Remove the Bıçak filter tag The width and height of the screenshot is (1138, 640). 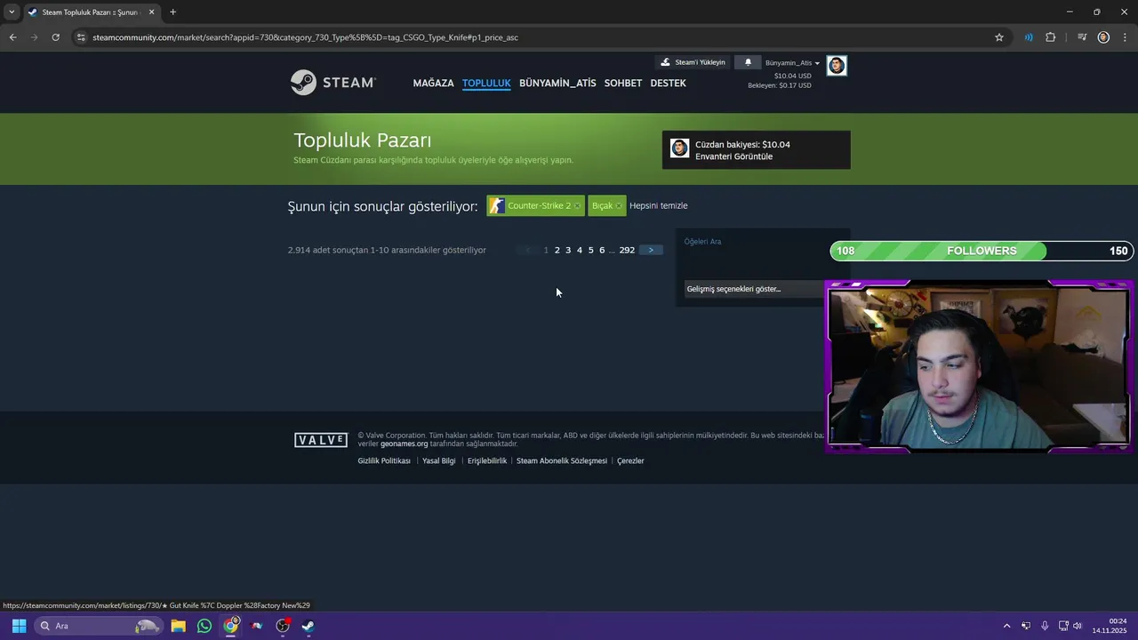pyautogui.click(x=619, y=206)
